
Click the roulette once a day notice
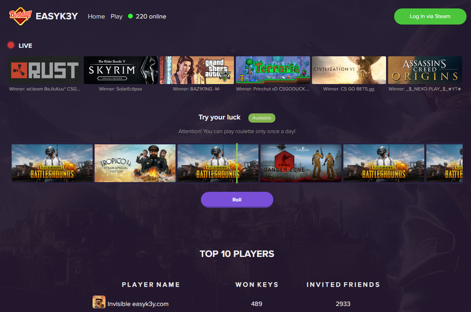coord(237,131)
